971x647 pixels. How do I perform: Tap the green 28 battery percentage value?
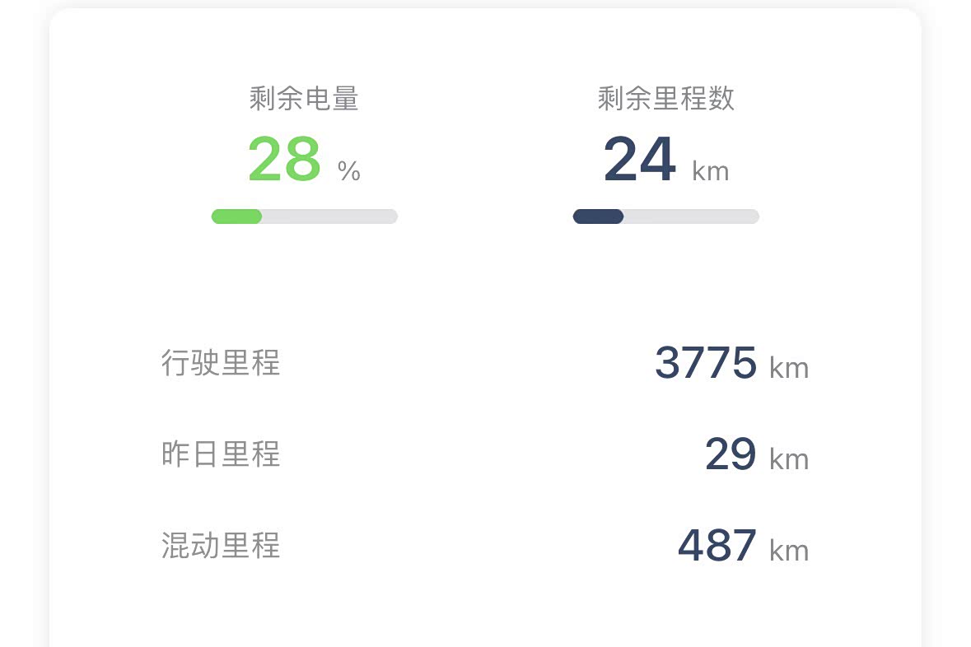pos(284,160)
